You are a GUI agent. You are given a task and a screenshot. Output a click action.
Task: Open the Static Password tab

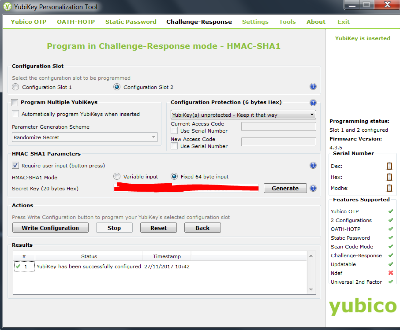pyautogui.click(x=131, y=22)
